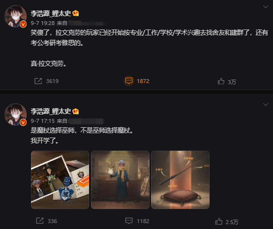Click the crown badge on first post

[76, 13]
